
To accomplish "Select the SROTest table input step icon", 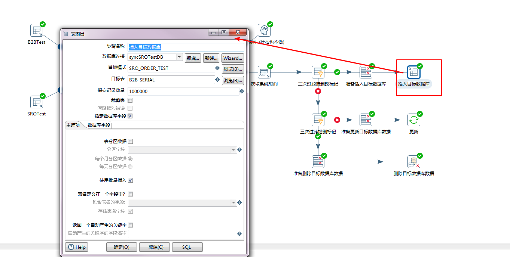I will pos(36,102).
